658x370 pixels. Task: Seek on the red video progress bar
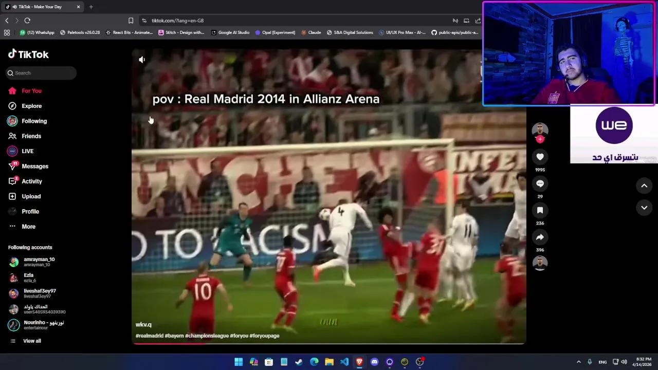329,343
